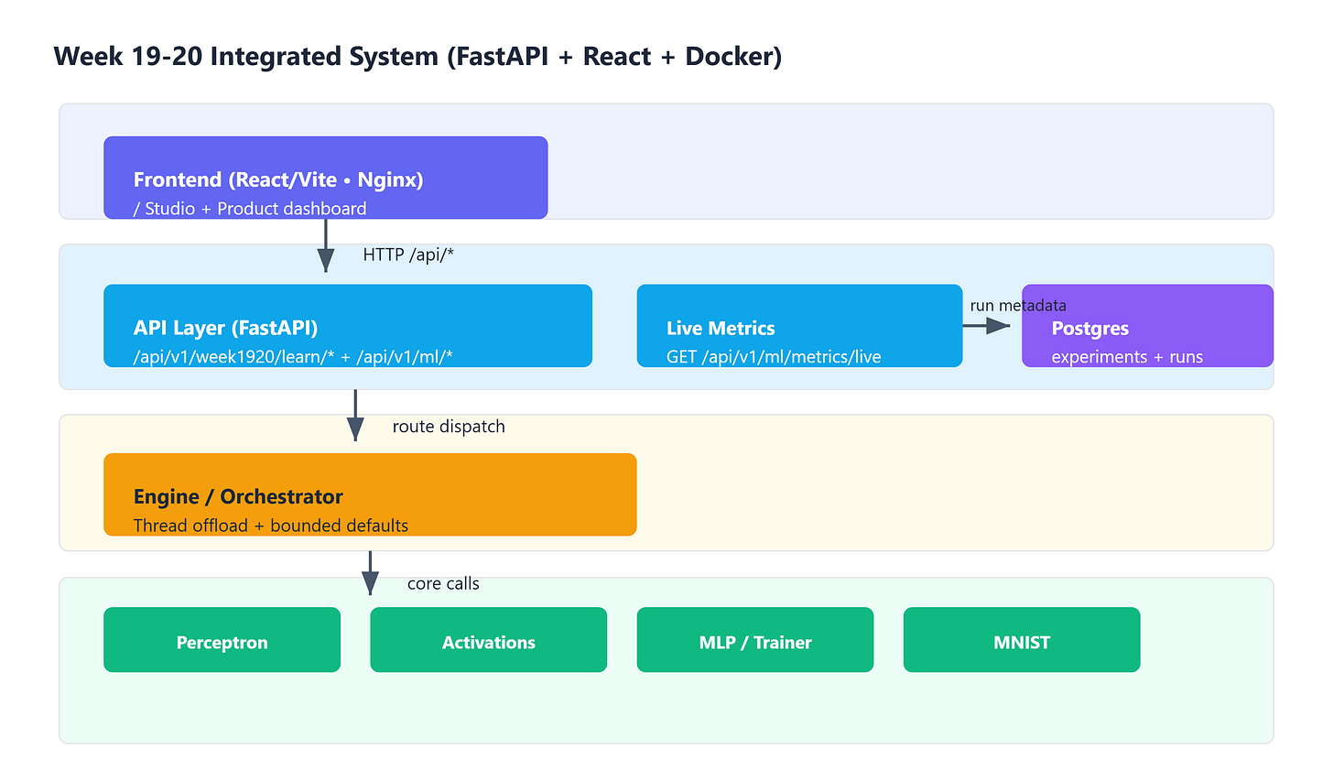
Task: Select the Perceptron block
Action: (222, 640)
